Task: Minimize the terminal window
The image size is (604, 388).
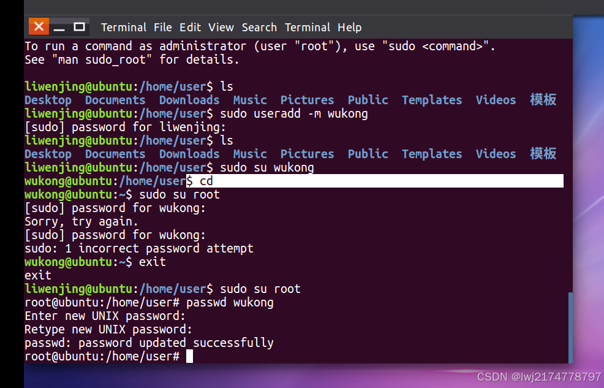Action: coord(59,27)
